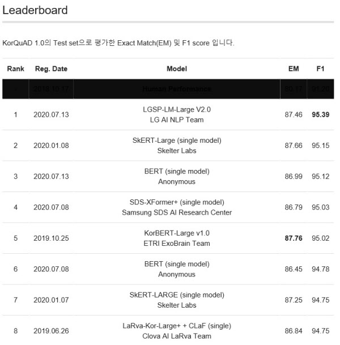Screen dimensions: 340x345
Task: Click SkERT-Large (single model) entry
Action: point(177,140)
